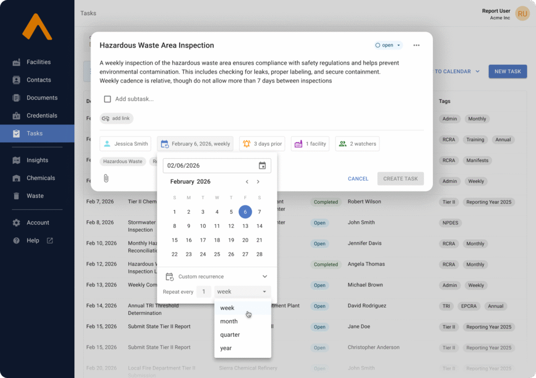Click the Jessica Smith assignee chip
The image size is (536, 378).
pyautogui.click(x=125, y=144)
